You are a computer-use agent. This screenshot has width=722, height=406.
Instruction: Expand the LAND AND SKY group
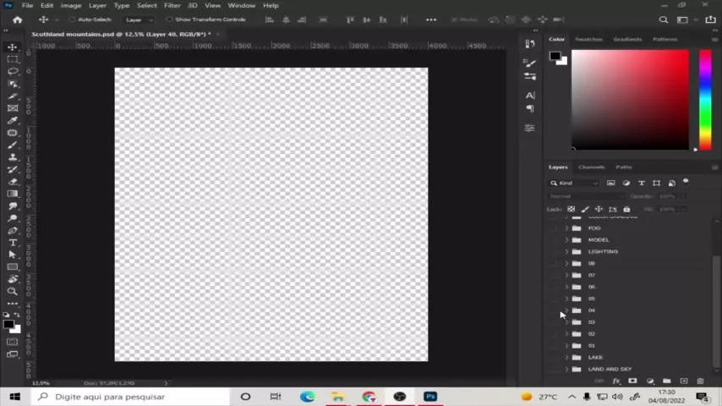(566, 369)
